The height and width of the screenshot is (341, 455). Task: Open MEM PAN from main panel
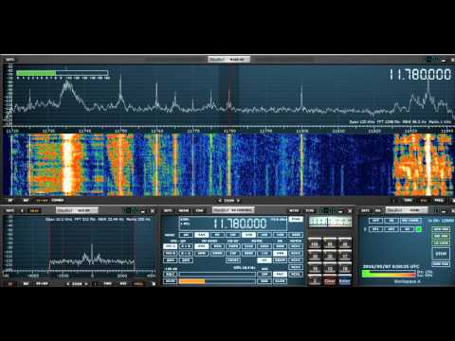(441, 264)
